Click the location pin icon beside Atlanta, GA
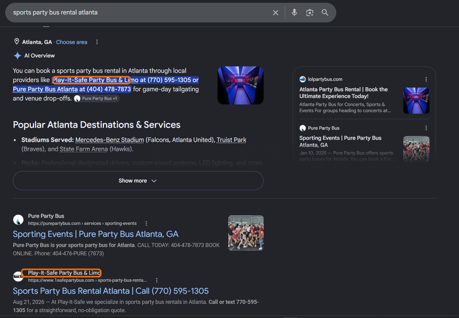The width and height of the screenshot is (459, 318). click(x=16, y=42)
